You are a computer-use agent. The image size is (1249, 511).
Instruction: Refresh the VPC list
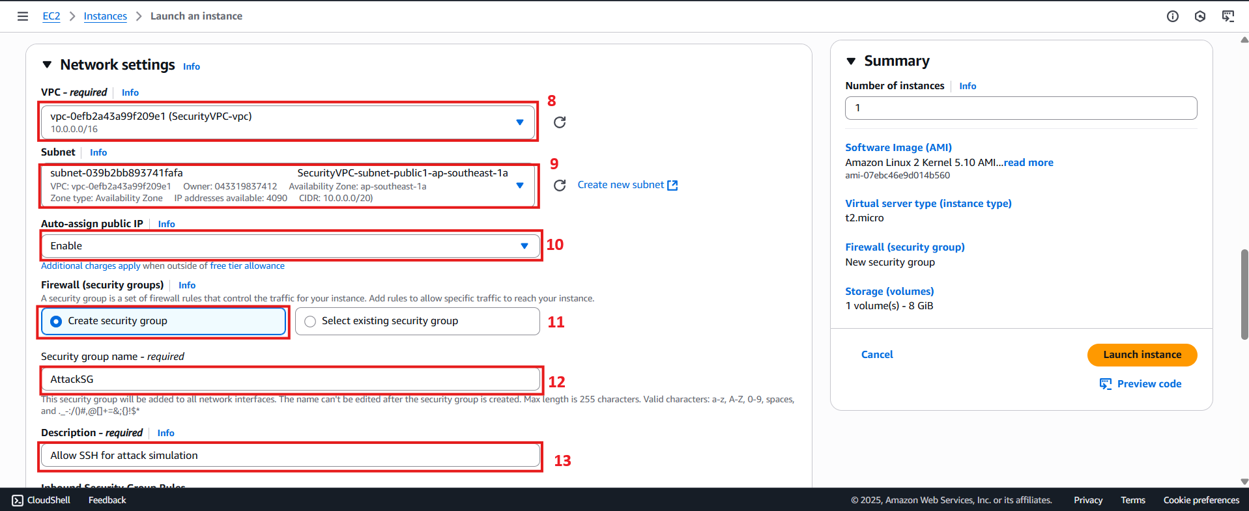[x=560, y=122]
